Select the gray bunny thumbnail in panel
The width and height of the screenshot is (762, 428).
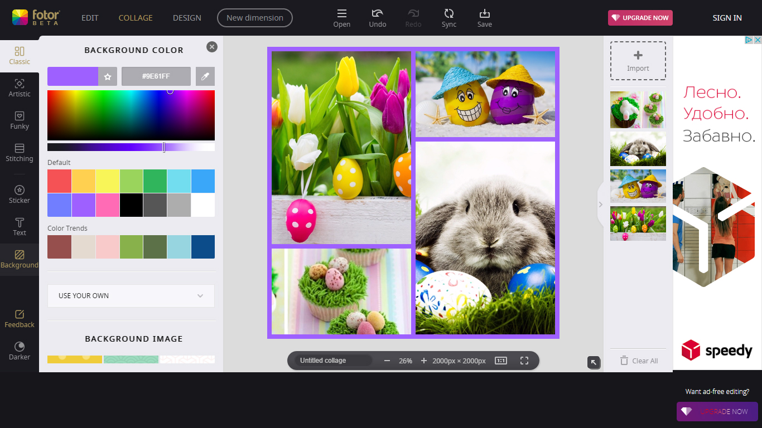(638, 149)
